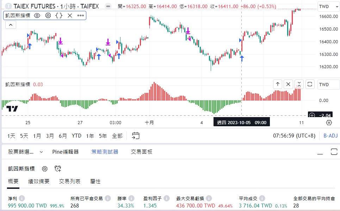The width and height of the screenshot is (340, 211).
Task: View 凱因斯指標 source code with braces icon
Action: click(58, 15)
